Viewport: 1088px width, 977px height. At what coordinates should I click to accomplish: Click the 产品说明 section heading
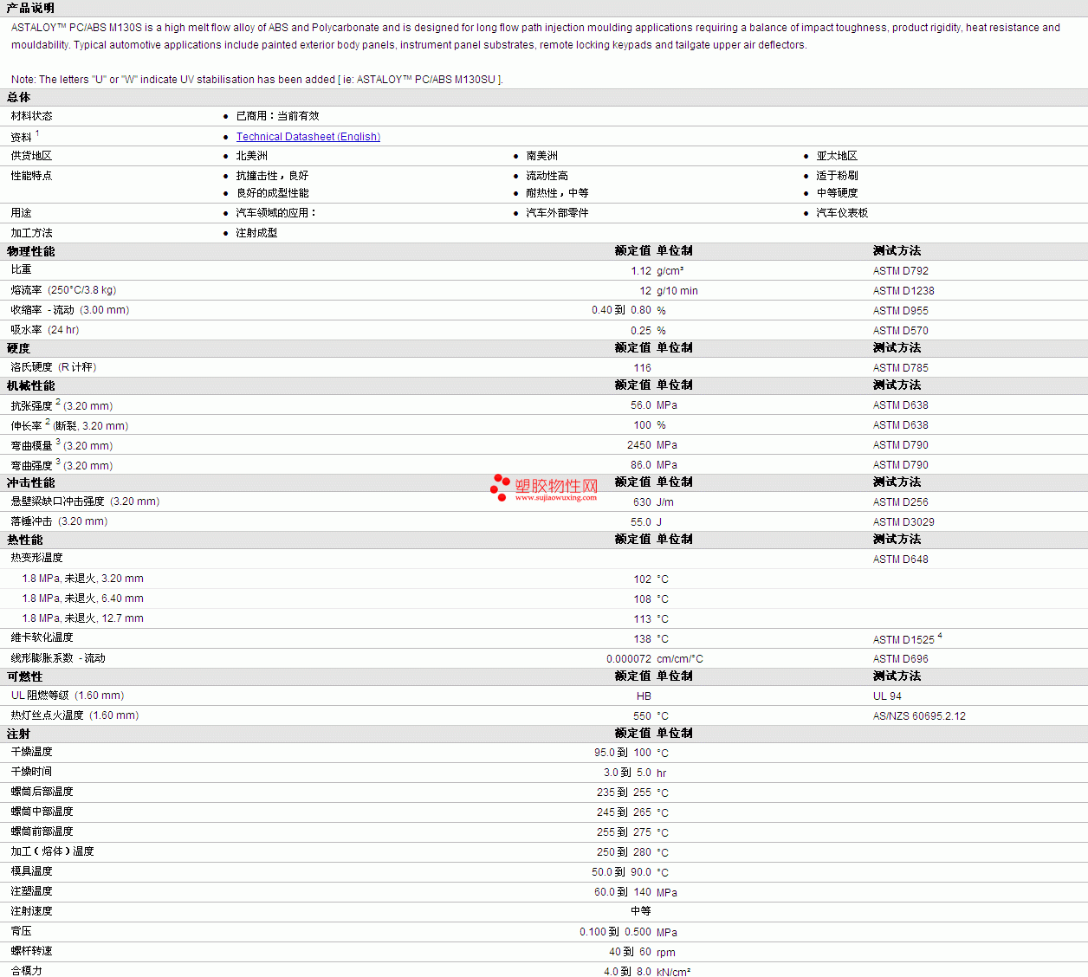click(30, 8)
